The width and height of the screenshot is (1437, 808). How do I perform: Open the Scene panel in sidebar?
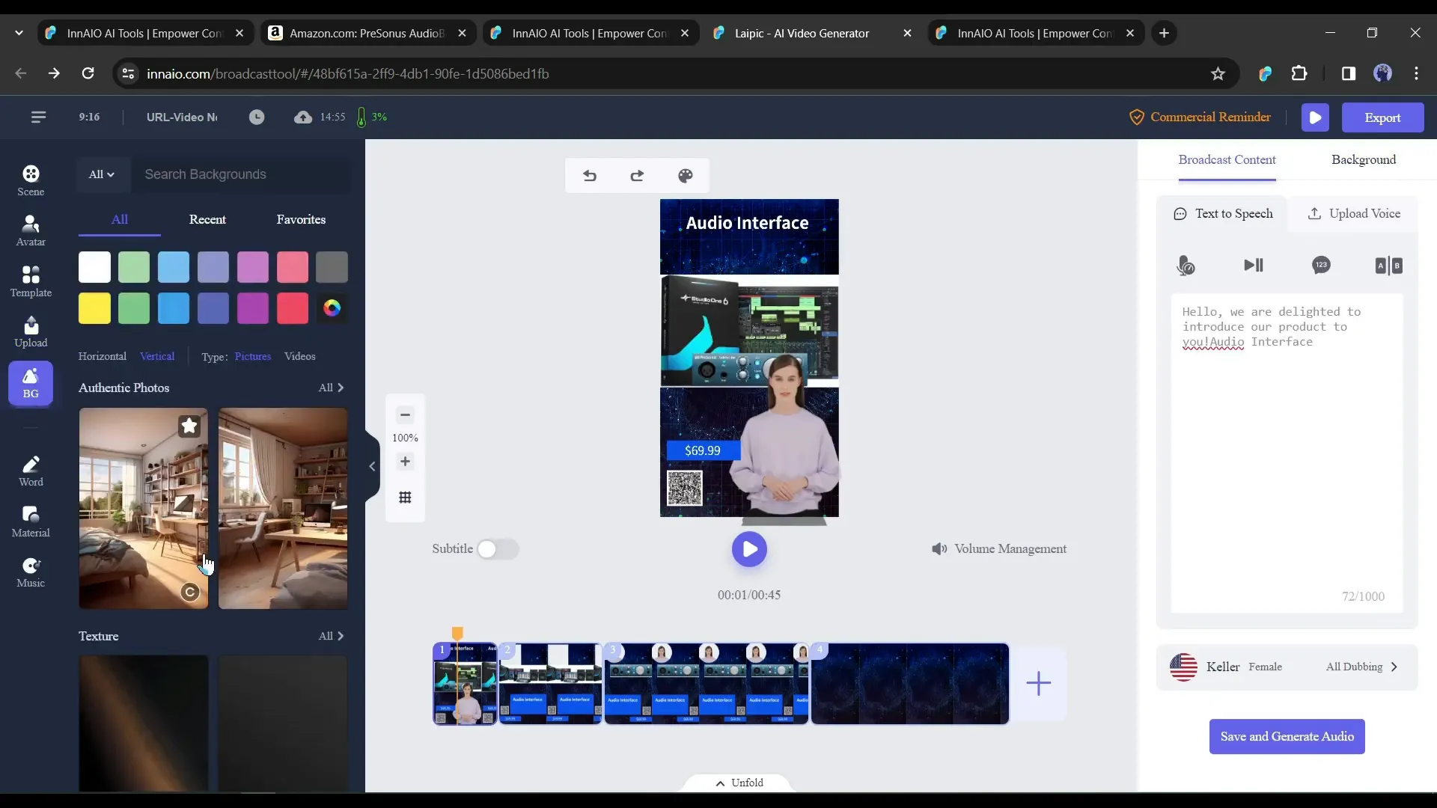[31, 180]
